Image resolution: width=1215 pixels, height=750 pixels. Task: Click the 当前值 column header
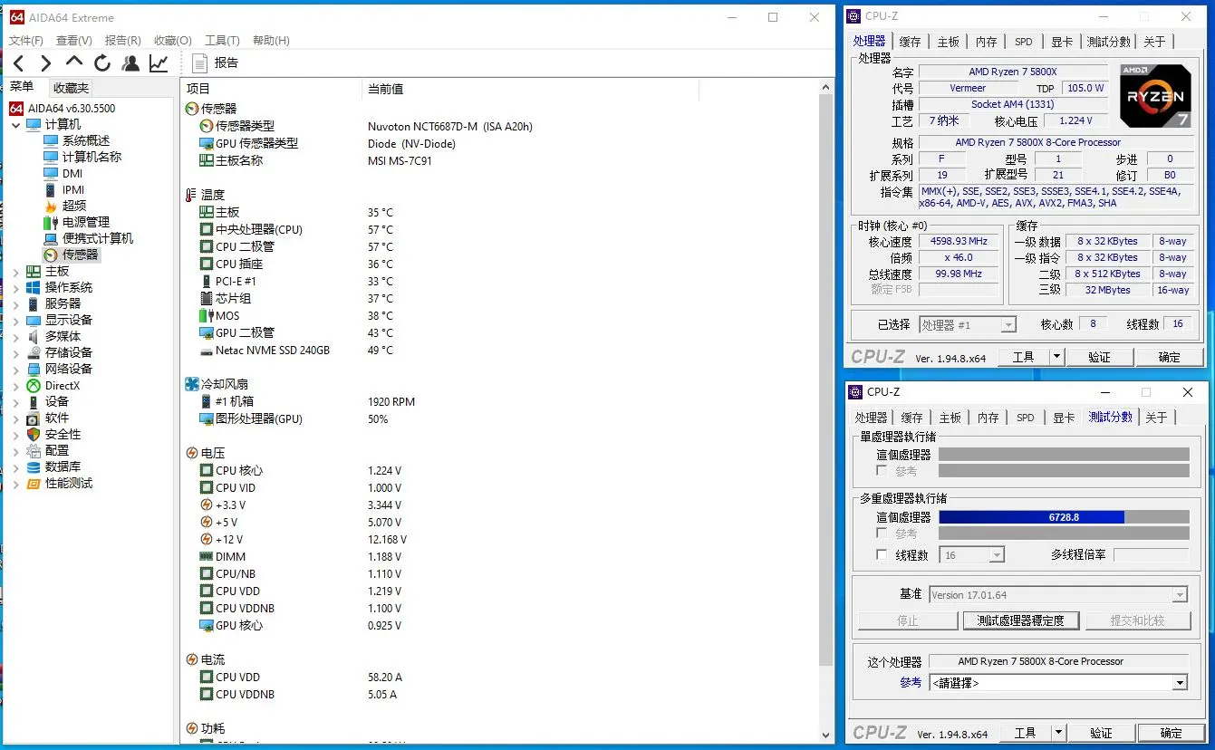point(530,89)
